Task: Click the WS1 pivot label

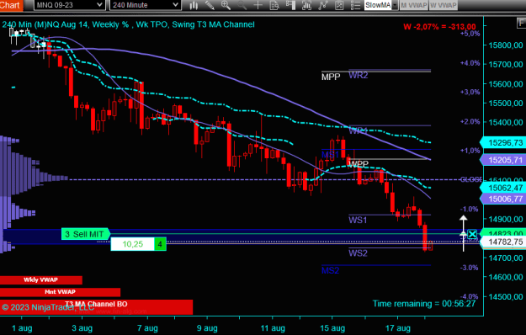Action: tap(358, 221)
